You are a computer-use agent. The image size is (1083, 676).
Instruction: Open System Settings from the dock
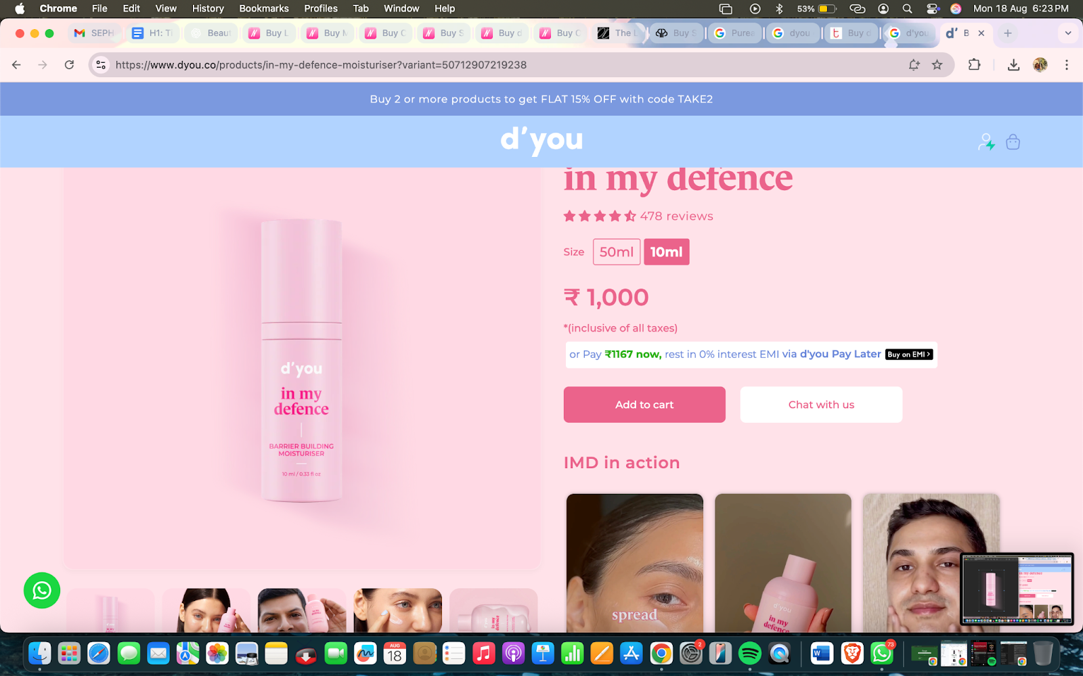[x=690, y=653]
